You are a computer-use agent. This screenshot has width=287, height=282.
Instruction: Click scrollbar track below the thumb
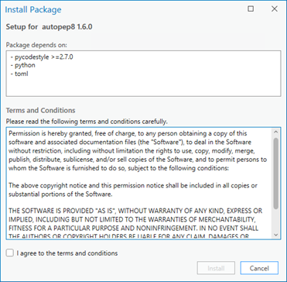coord(275,220)
